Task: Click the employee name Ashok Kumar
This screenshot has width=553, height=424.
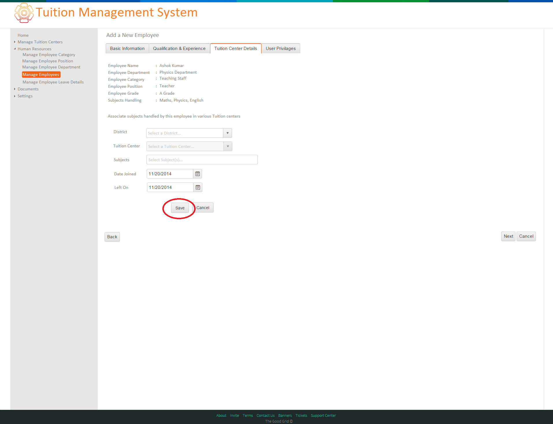Action: click(x=172, y=66)
